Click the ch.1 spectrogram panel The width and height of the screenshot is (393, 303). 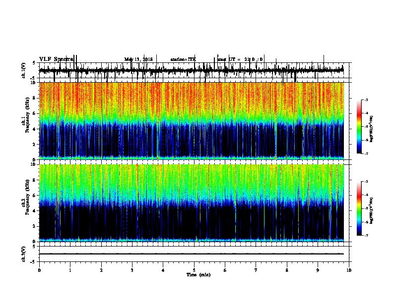click(x=192, y=121)
